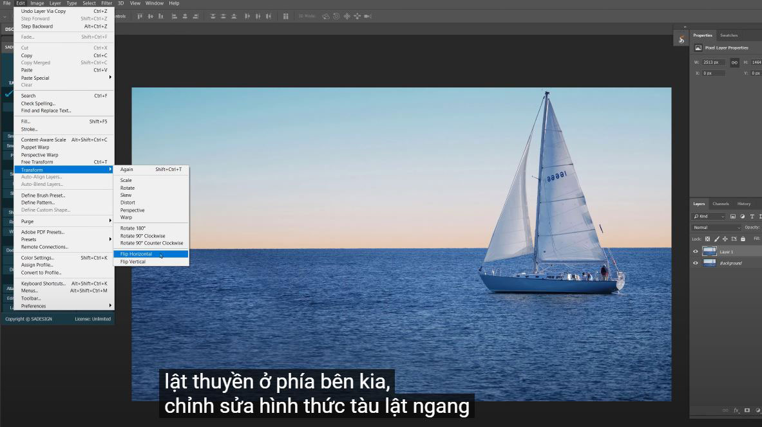Open the layer Kind filter dropdown
Screen dimensions: 762x427
pyautogui.click(x=709, y=217)
